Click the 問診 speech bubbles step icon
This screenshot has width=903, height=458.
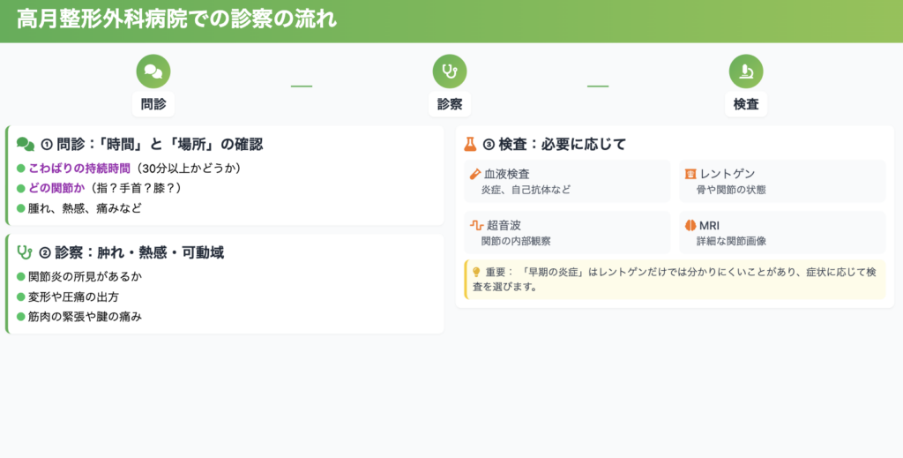[153, 71]
